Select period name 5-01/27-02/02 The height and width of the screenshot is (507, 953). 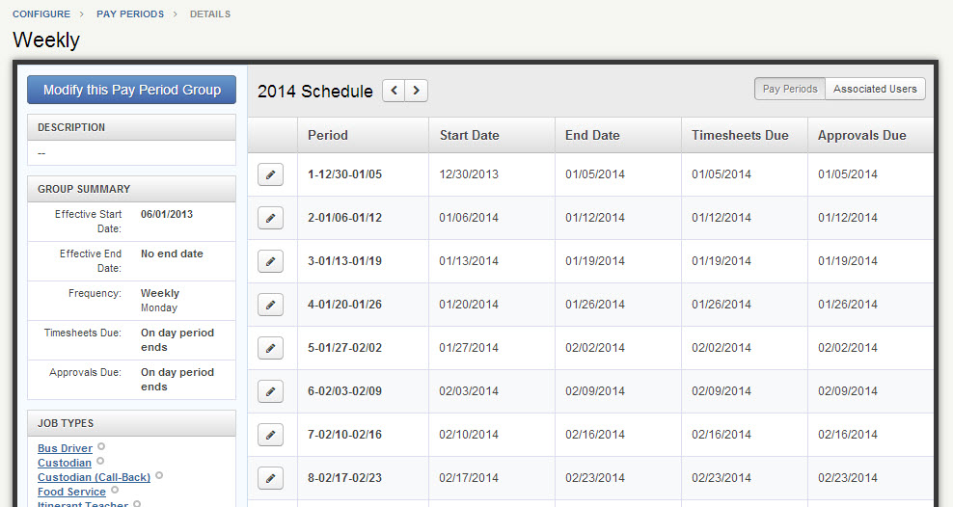click(x=344, y=348)
